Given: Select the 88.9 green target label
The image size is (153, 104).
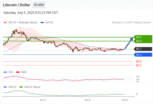Looking at the screenshot, I should [139, 41].
